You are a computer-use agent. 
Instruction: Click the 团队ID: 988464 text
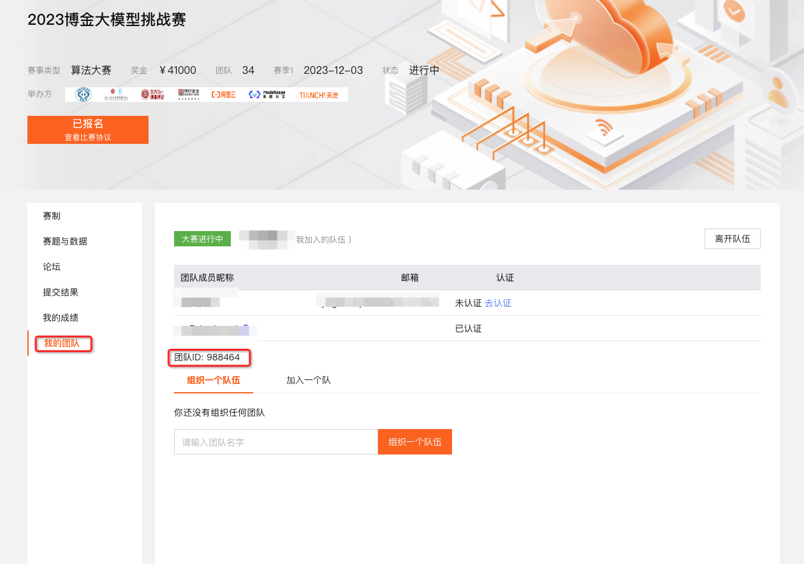point(207,357)
